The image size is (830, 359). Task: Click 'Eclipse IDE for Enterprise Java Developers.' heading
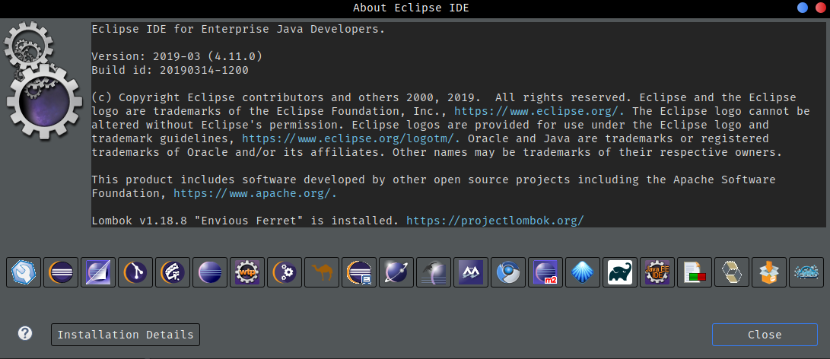(238, 29)
